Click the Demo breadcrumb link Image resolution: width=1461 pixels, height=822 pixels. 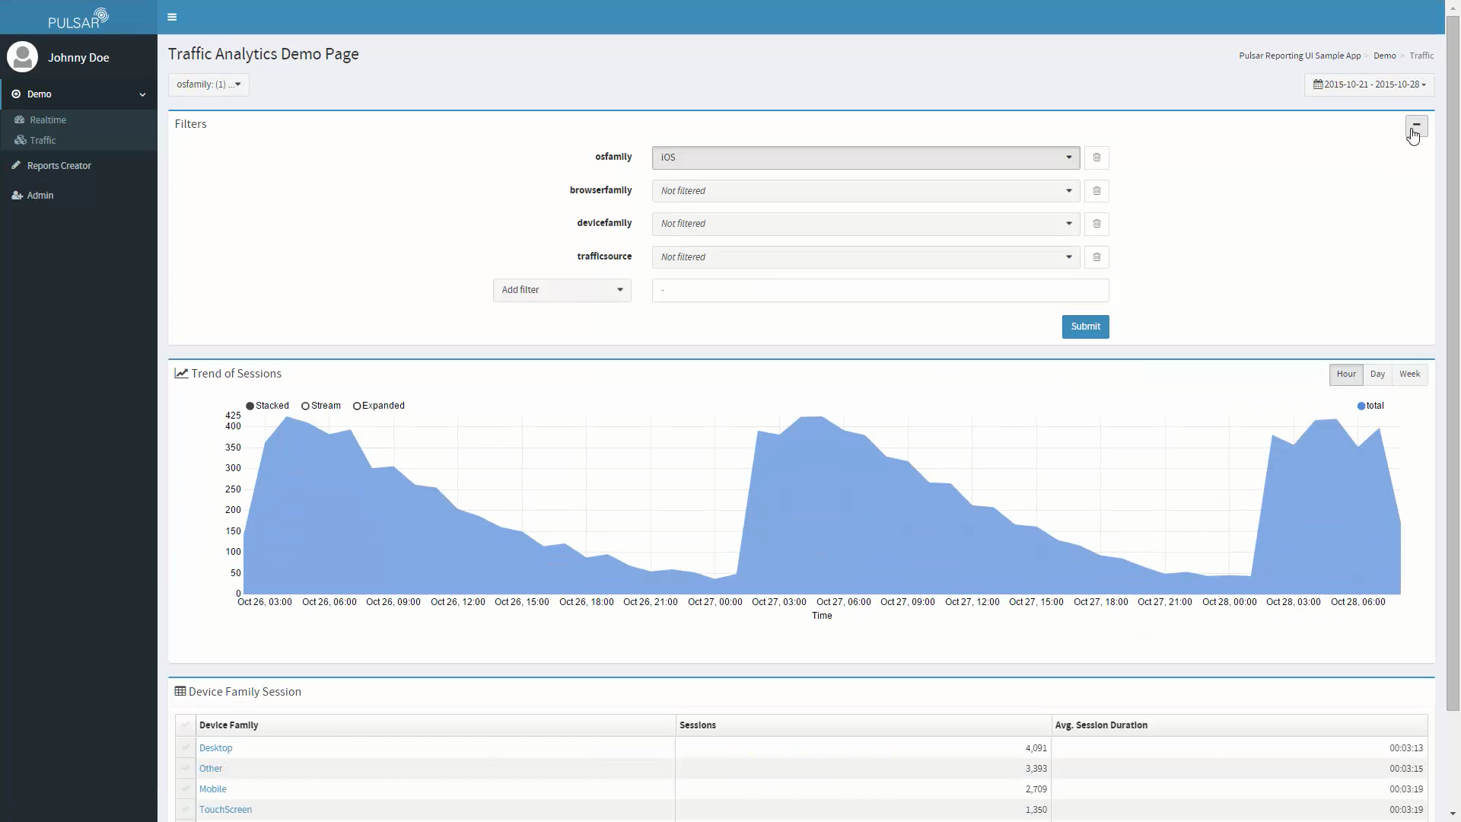pos(1384,56)
